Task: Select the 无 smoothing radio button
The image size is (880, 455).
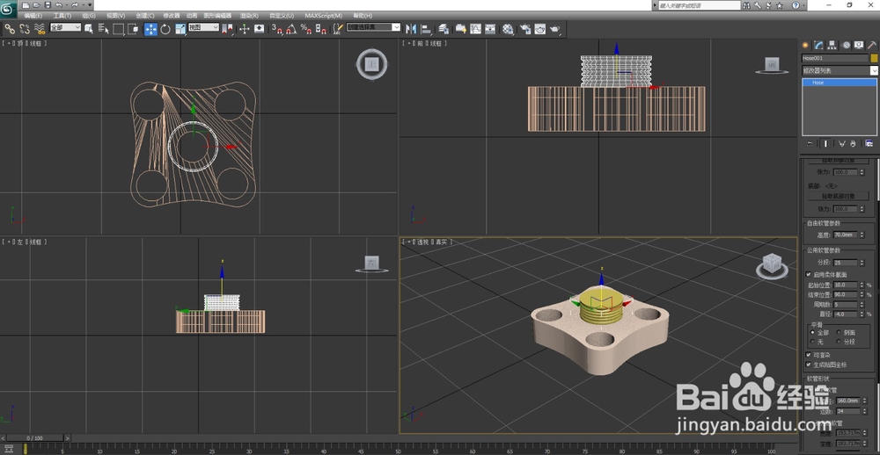Action: point(812,342)
